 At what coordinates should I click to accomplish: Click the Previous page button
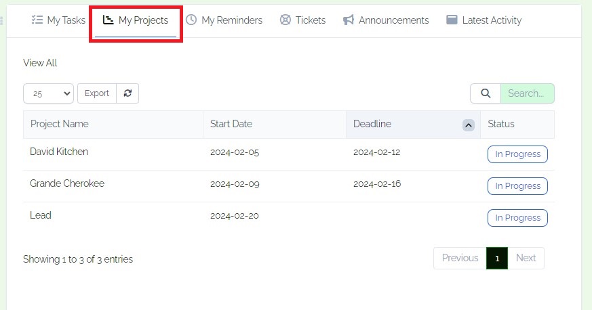[x=460, y=258]
